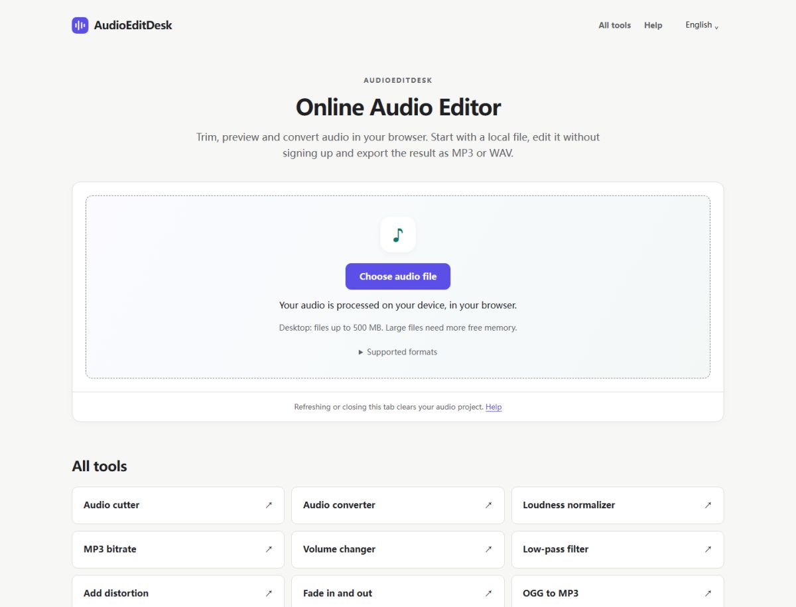This screenshot has height=607, width=796.
Task: Click the AudioEditDesk waveform logo icon
Action: tap(80, 25)
